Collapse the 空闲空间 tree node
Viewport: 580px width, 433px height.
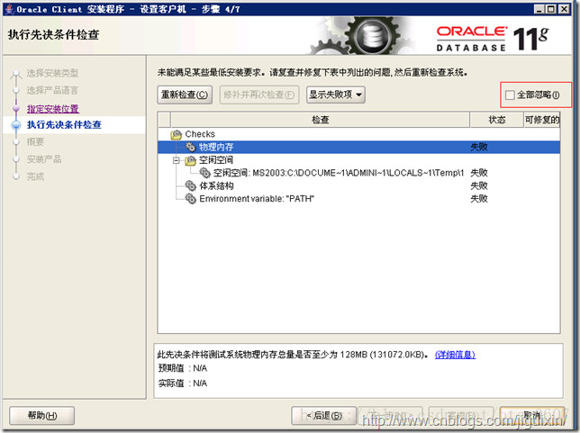coord(177,160)
